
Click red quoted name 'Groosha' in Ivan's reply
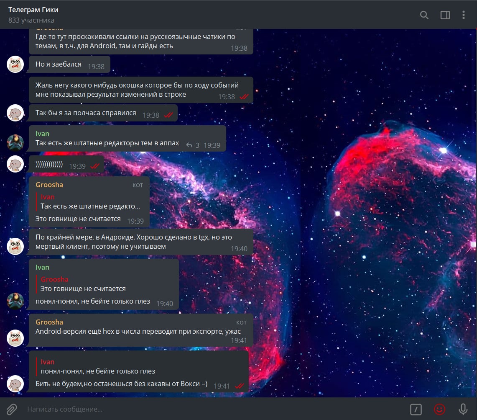click(54, 279)
